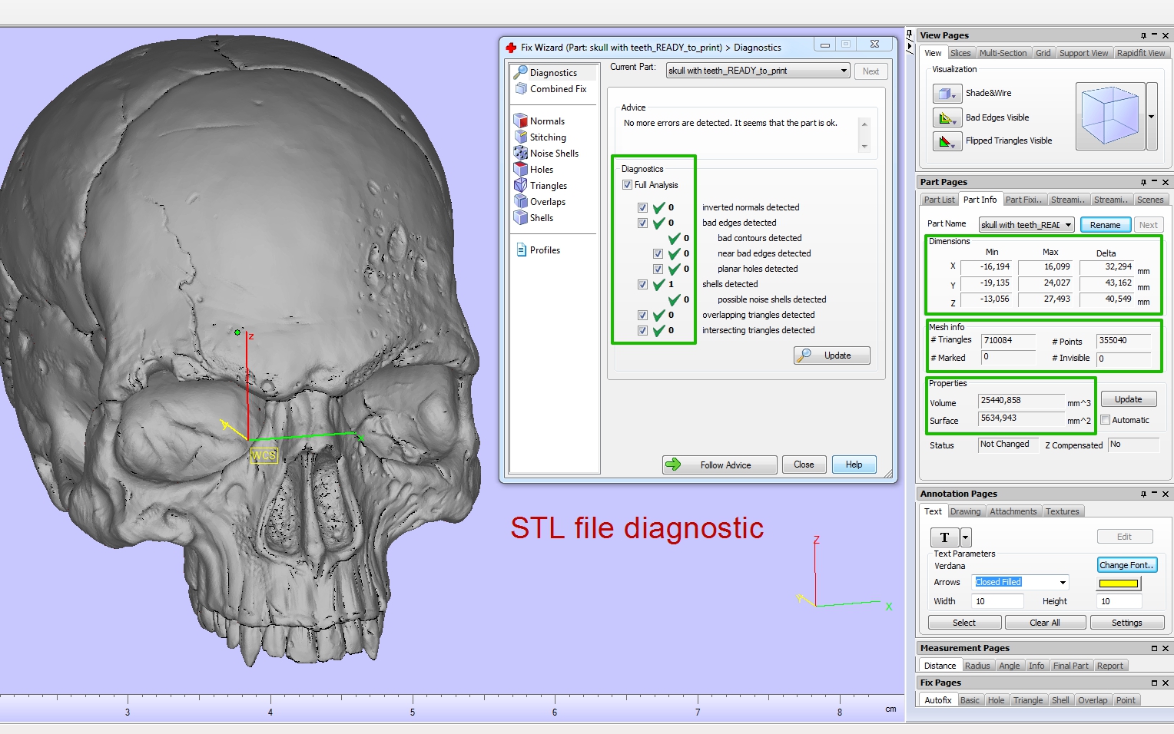Select the Stitching fix tool
1174x734 pixels.
[547, 137]
